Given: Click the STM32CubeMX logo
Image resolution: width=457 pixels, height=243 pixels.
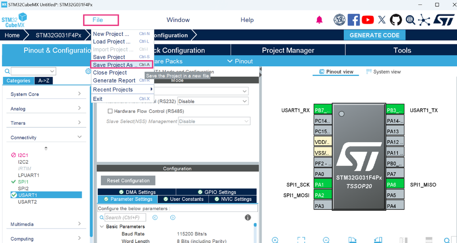Looking at the screenshot, I should click(14, 20).
